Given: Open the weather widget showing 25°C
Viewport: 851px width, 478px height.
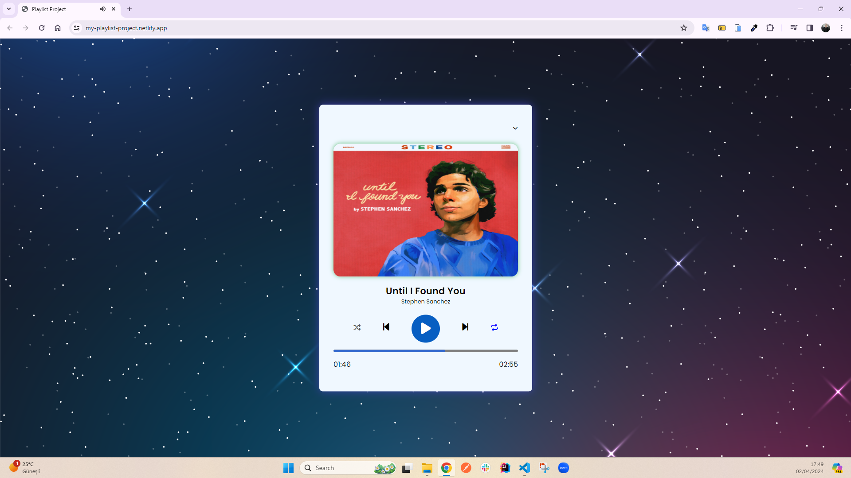Looking at the screenshot, I should 25,467.
